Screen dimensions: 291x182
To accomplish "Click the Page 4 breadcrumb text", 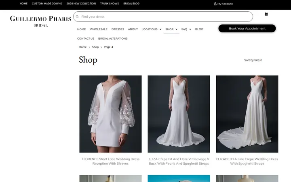I will (x=108, y=47).
